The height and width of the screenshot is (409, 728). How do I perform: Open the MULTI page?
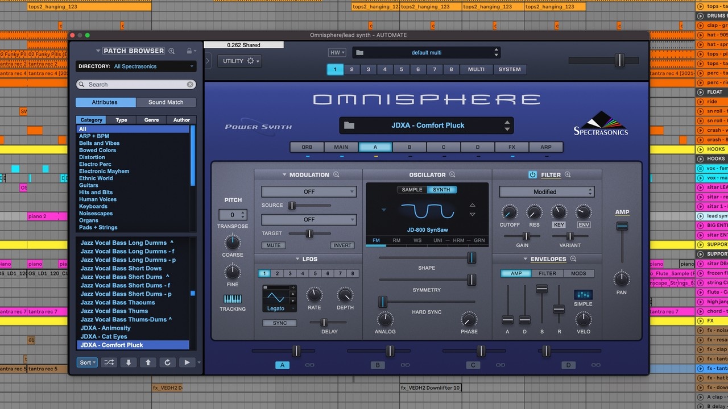476,69
